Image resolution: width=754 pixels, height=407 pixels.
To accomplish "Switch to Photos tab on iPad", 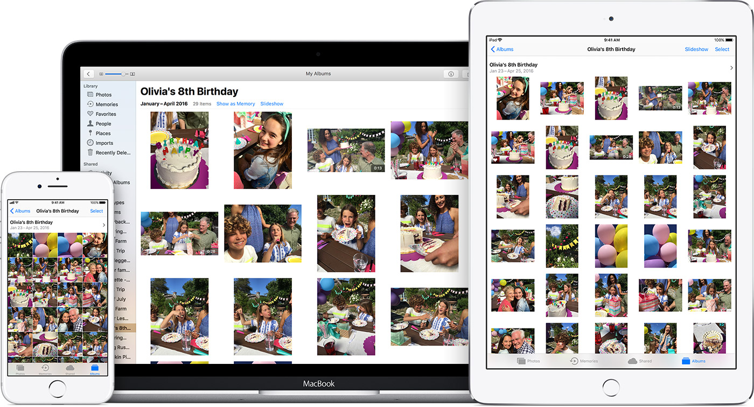I will pos(528,361).
